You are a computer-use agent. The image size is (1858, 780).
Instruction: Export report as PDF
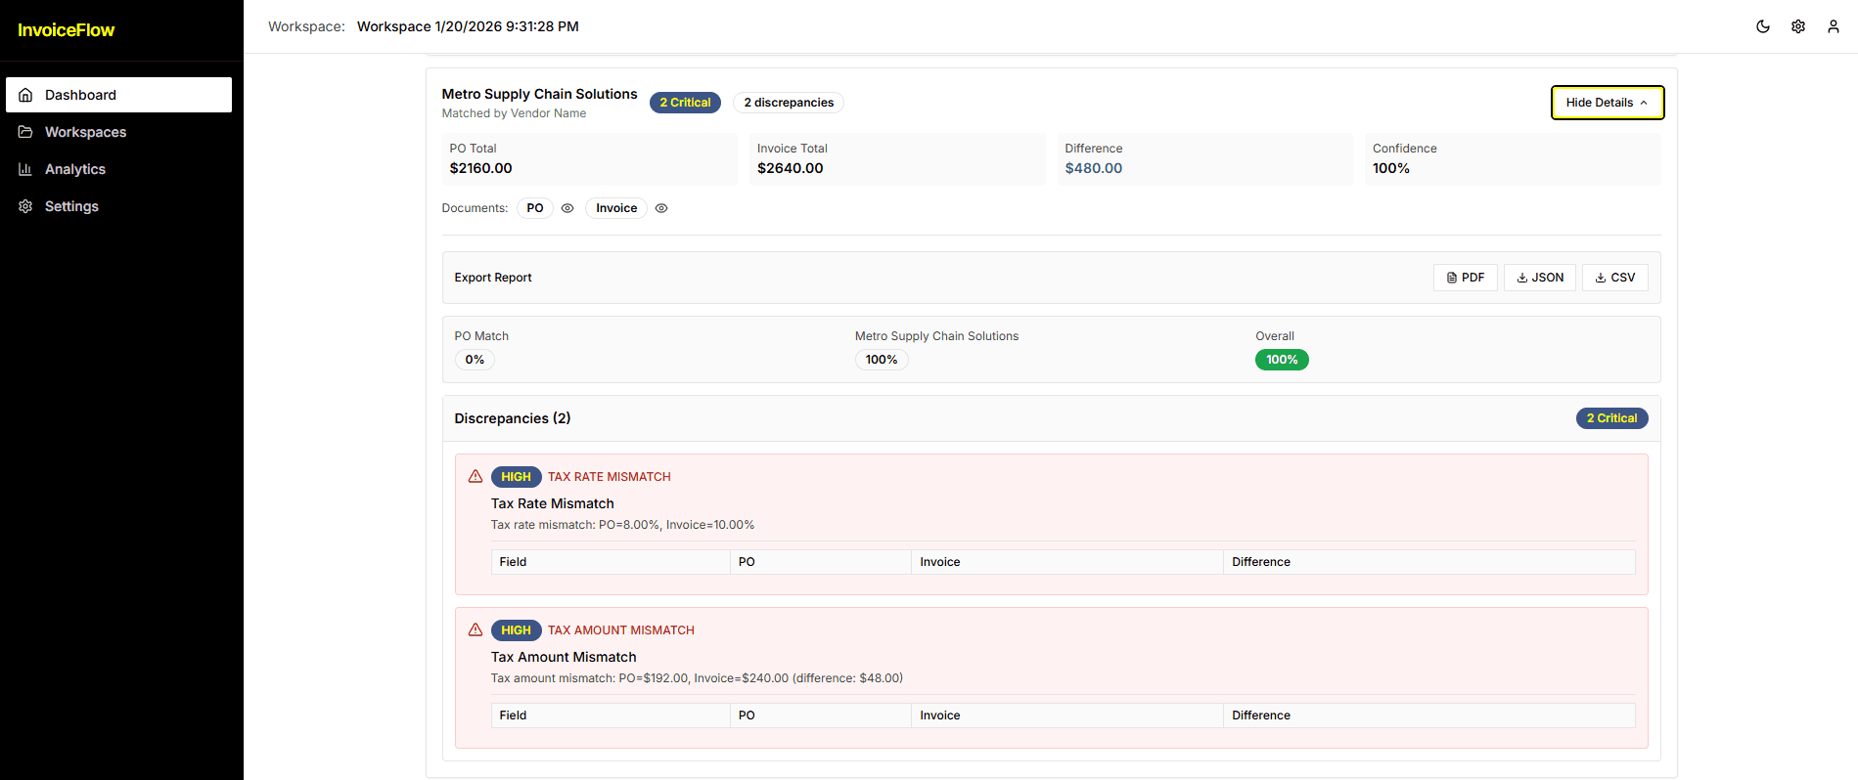pos(1465,278)
